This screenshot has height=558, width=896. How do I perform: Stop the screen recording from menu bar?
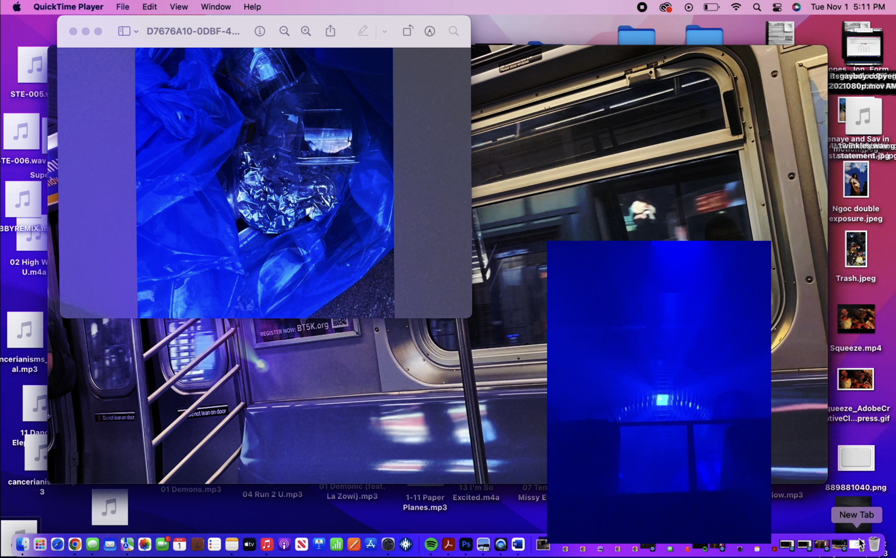(x=642, y=7)
